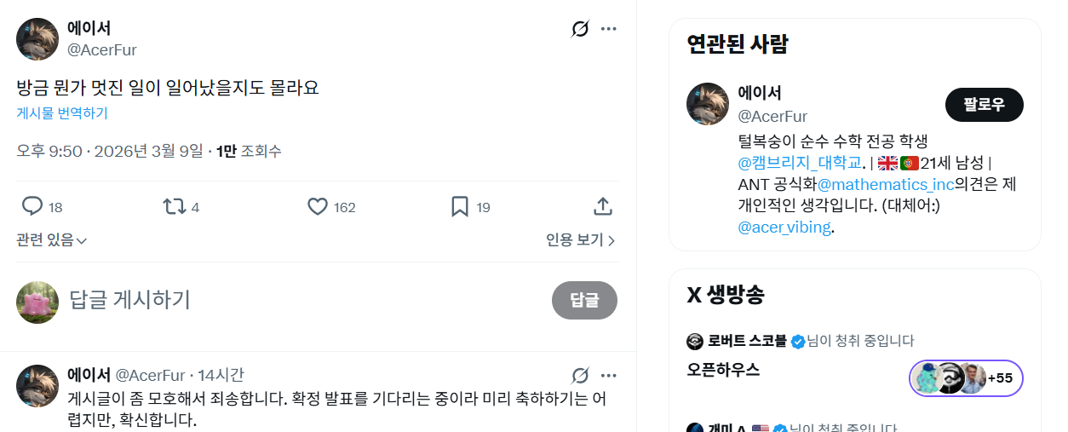Screen dimensions: 1068x432
Task: Click the reply speech bubble icon
Action: pyautogui.click(x=32, y=206)
